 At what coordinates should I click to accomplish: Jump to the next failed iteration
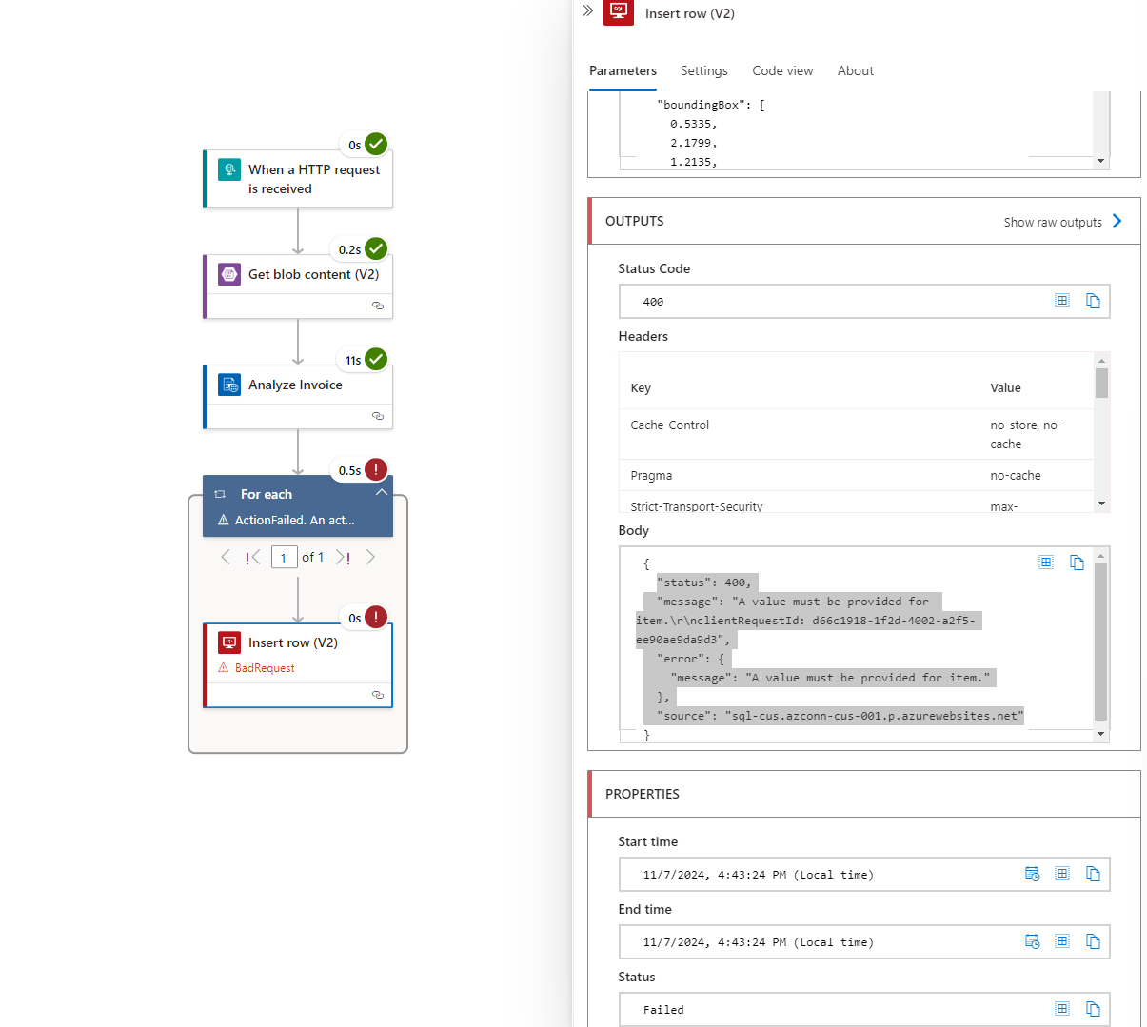tap(343, 557)
